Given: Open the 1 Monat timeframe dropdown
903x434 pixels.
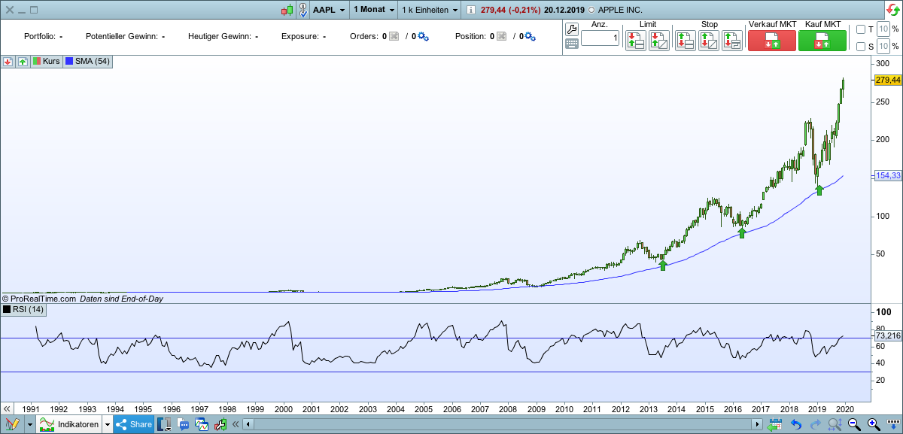Looking at the screenshot, I should pos(374,10).
